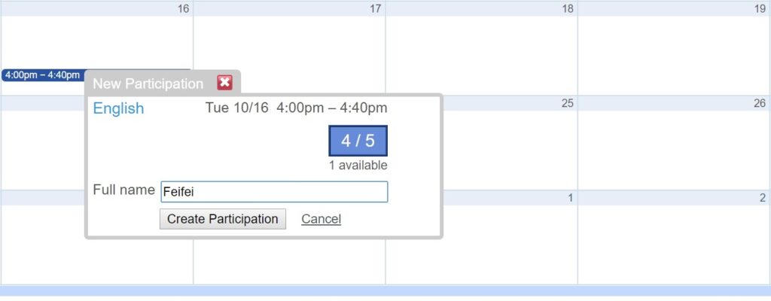Image resolution: width=771 pixels, height=301 pixels.
Task: Open the English class link
Action: coord(118,108)
